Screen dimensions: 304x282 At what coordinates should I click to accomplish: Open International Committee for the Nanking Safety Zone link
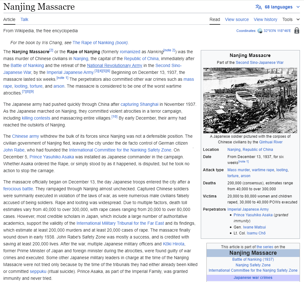click(120, 150)
